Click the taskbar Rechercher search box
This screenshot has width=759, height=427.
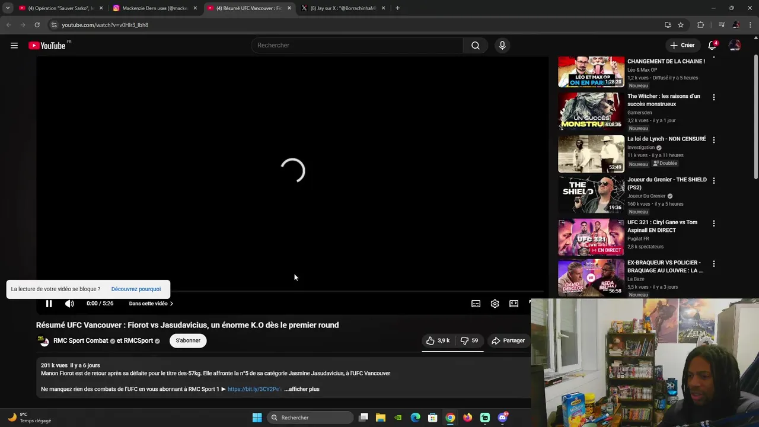[x=310, y=418]
